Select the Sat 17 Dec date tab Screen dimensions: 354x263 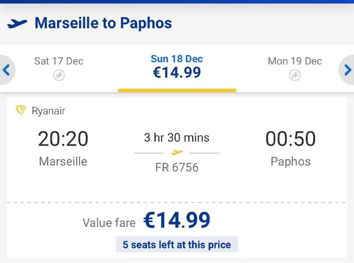click(x=59, y=68)
